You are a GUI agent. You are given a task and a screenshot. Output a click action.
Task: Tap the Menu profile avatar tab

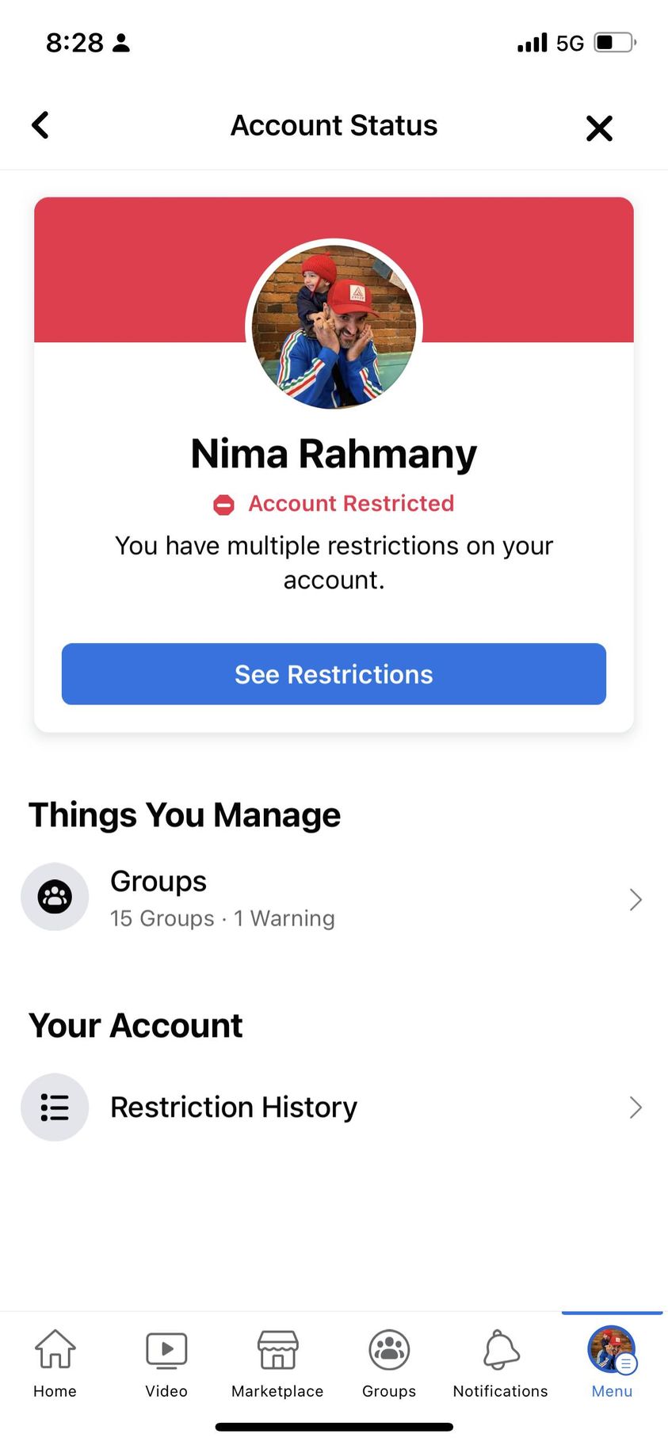[612, 1351]
